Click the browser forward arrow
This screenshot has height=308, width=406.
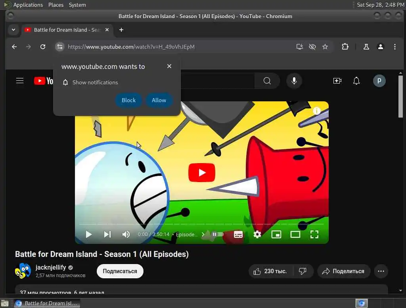[29, 47]
